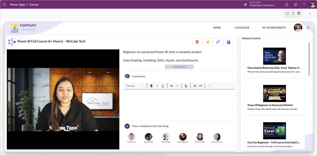Open the Data Analyst Bootcamp thumbnail
Screen dimensions: 317x156
coord(275,56)
